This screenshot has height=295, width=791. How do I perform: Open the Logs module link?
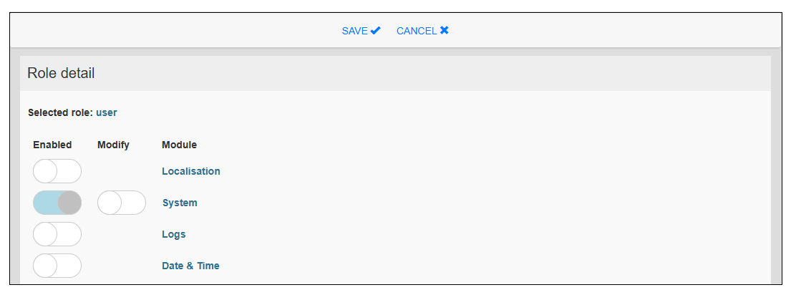click(174, 234)
